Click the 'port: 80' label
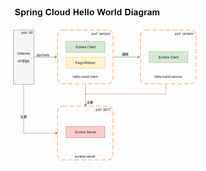 [27, 33]
